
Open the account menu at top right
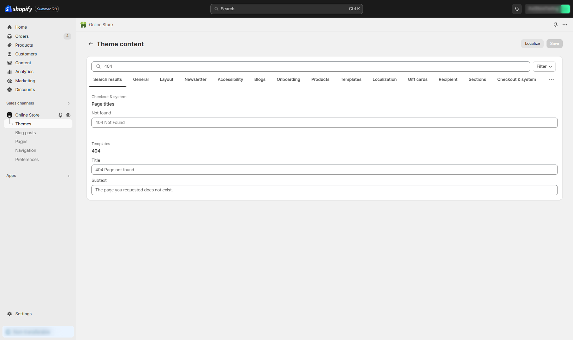click(x=547, y=9)
